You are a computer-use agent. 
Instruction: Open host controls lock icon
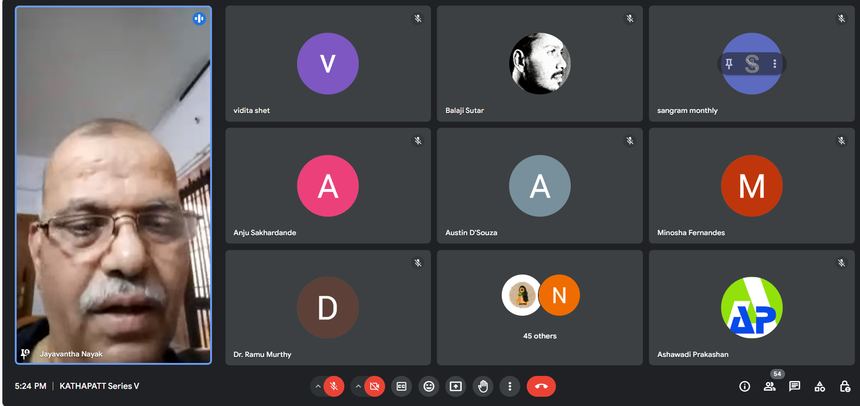(844, 386)
